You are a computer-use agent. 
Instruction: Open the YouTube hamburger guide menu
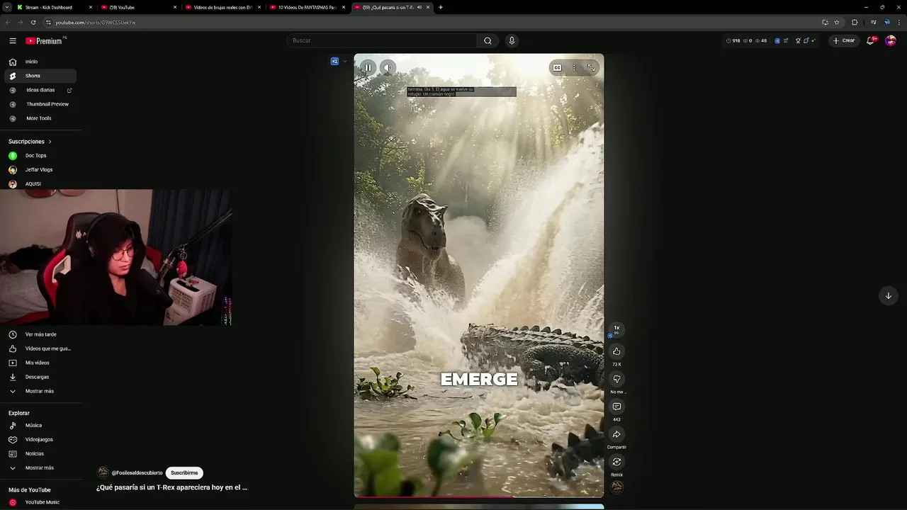[13, 40]
